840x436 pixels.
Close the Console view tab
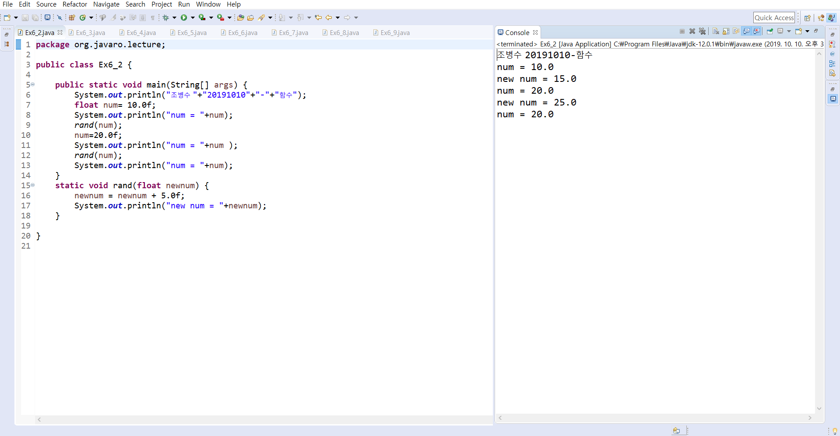pos(535,32)
